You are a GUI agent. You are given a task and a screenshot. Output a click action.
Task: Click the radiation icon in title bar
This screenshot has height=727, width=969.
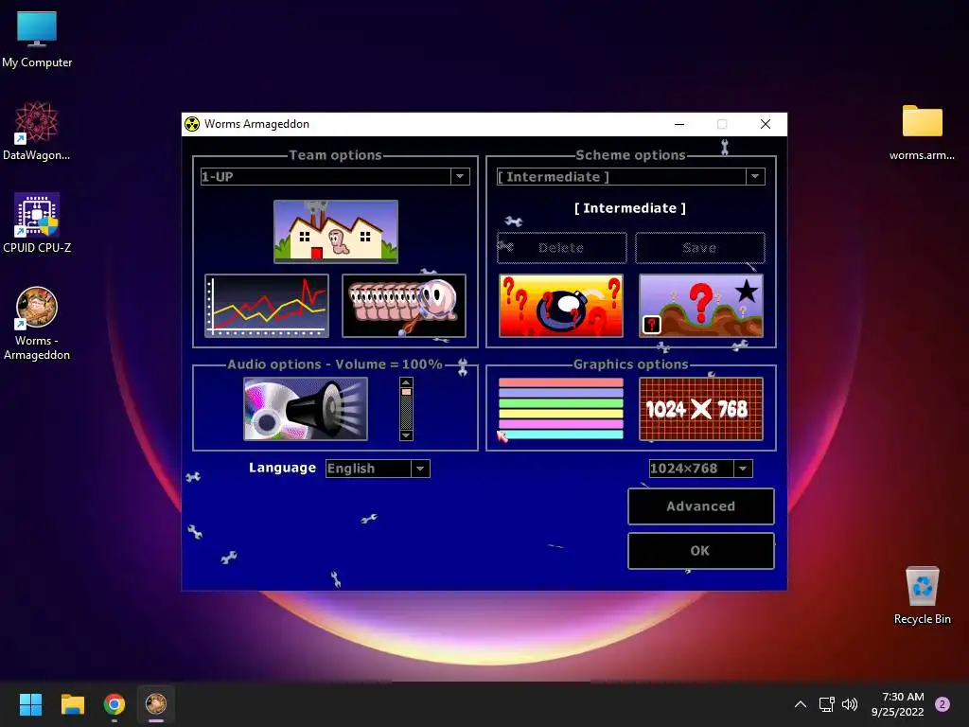click(192, 124)
